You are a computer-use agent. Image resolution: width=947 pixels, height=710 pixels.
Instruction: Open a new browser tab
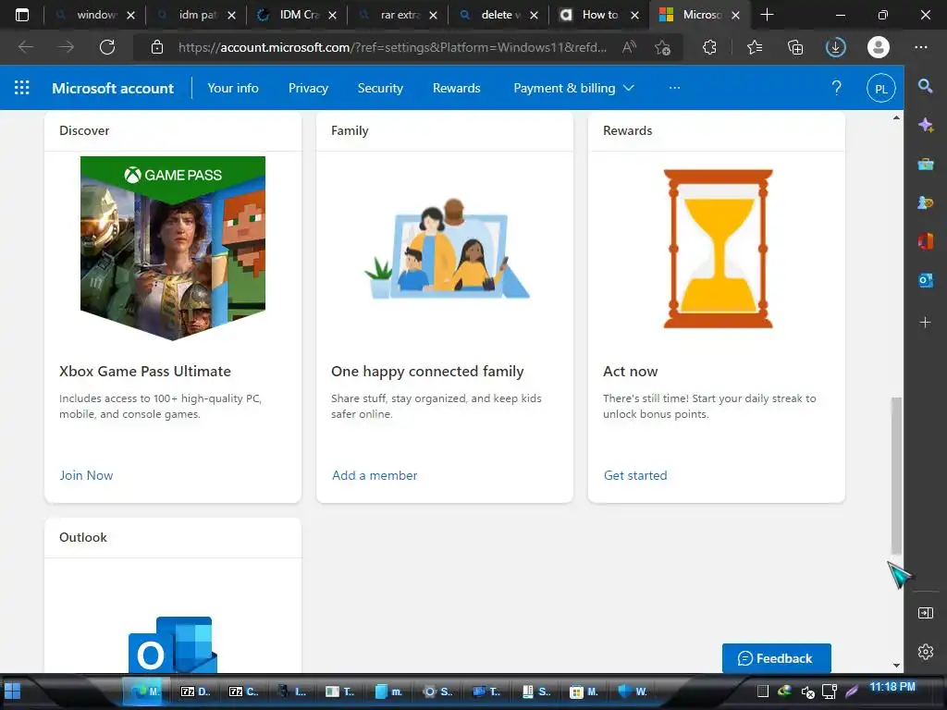tap(767, 15)
